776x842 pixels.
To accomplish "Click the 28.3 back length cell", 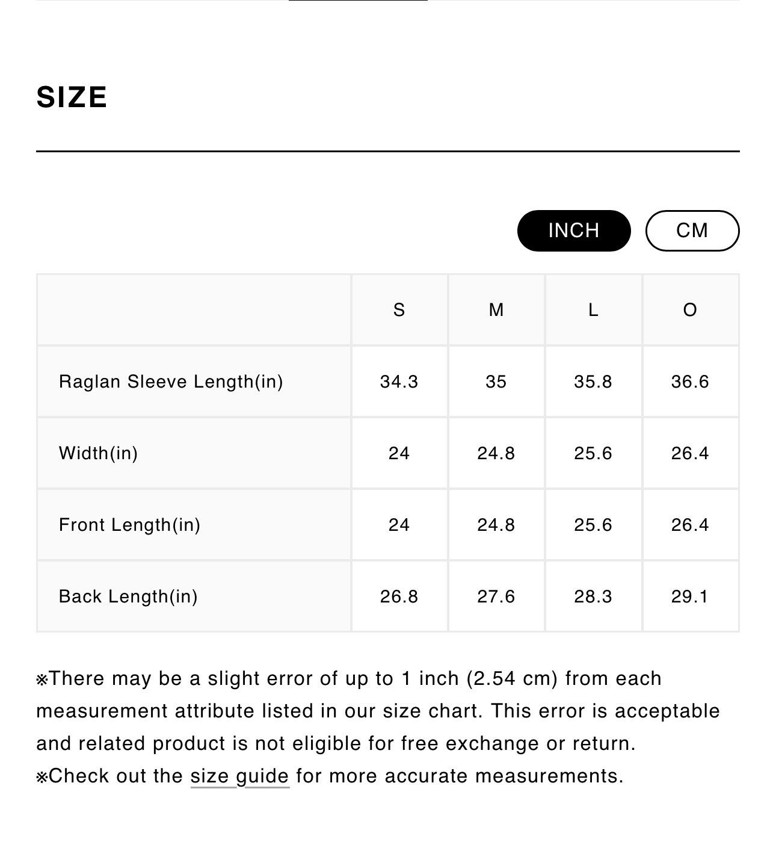I will click(593, 596).
